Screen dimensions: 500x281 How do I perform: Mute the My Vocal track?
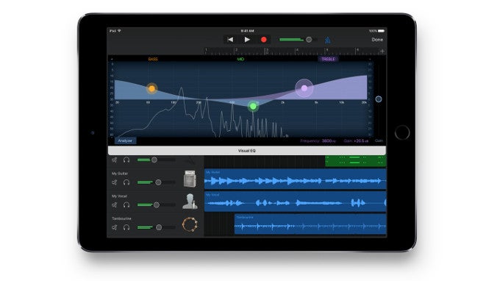(x=115, y=205)
